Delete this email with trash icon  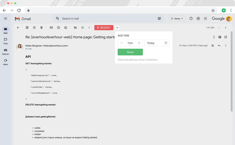(x=41, y=27)
